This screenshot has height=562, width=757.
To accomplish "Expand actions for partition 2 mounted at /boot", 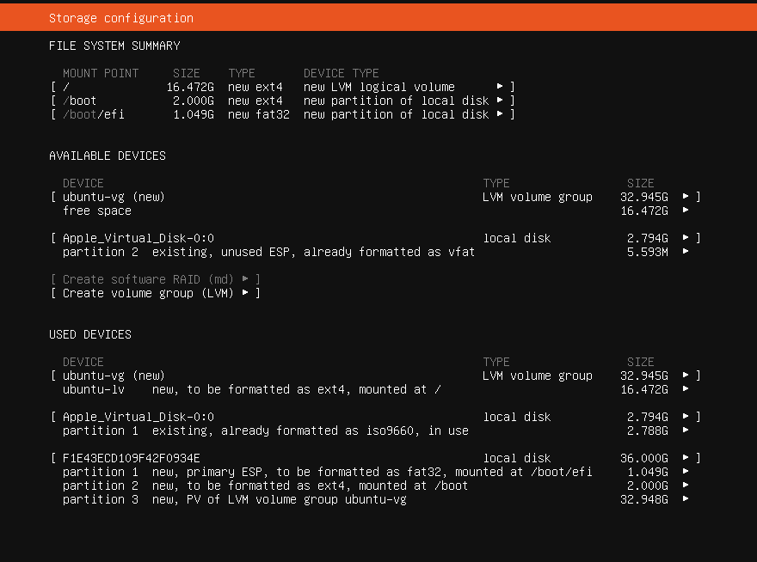I will point(686,486).
